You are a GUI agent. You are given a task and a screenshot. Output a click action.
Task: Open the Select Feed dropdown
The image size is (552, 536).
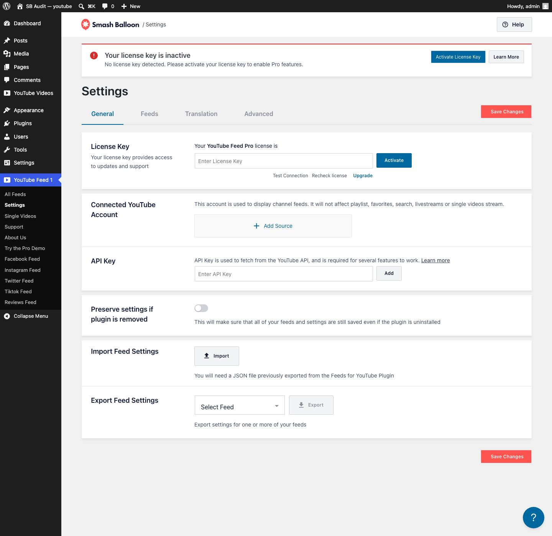[x=240, y=405]
